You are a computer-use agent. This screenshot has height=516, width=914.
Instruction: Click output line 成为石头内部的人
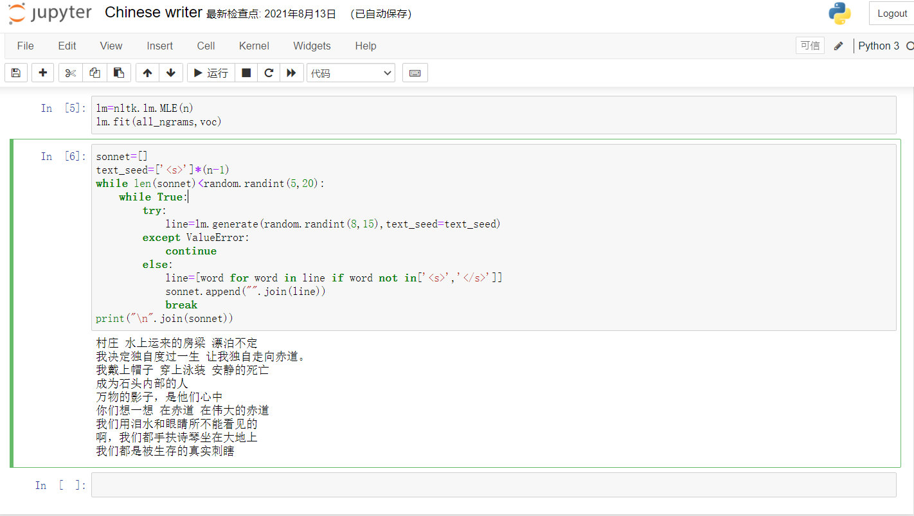click(x=142, y=384)
